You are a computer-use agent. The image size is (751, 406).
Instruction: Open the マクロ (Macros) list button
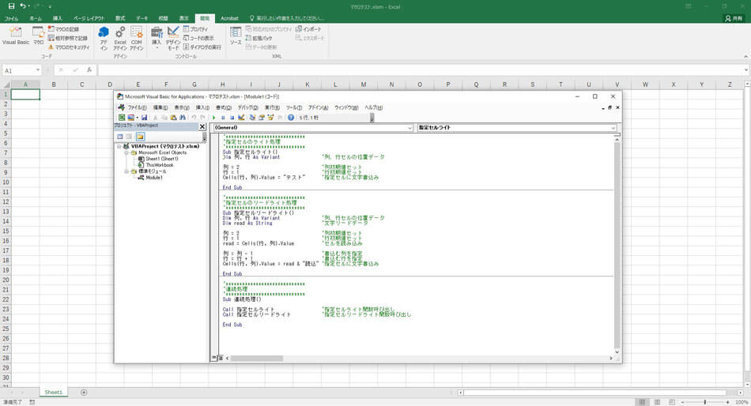click(x=38, y=36)
